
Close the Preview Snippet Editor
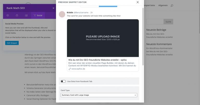pyautogui.click(x=138, y=2)
